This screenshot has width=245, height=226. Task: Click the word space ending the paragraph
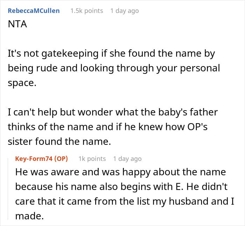coord(22,83)
